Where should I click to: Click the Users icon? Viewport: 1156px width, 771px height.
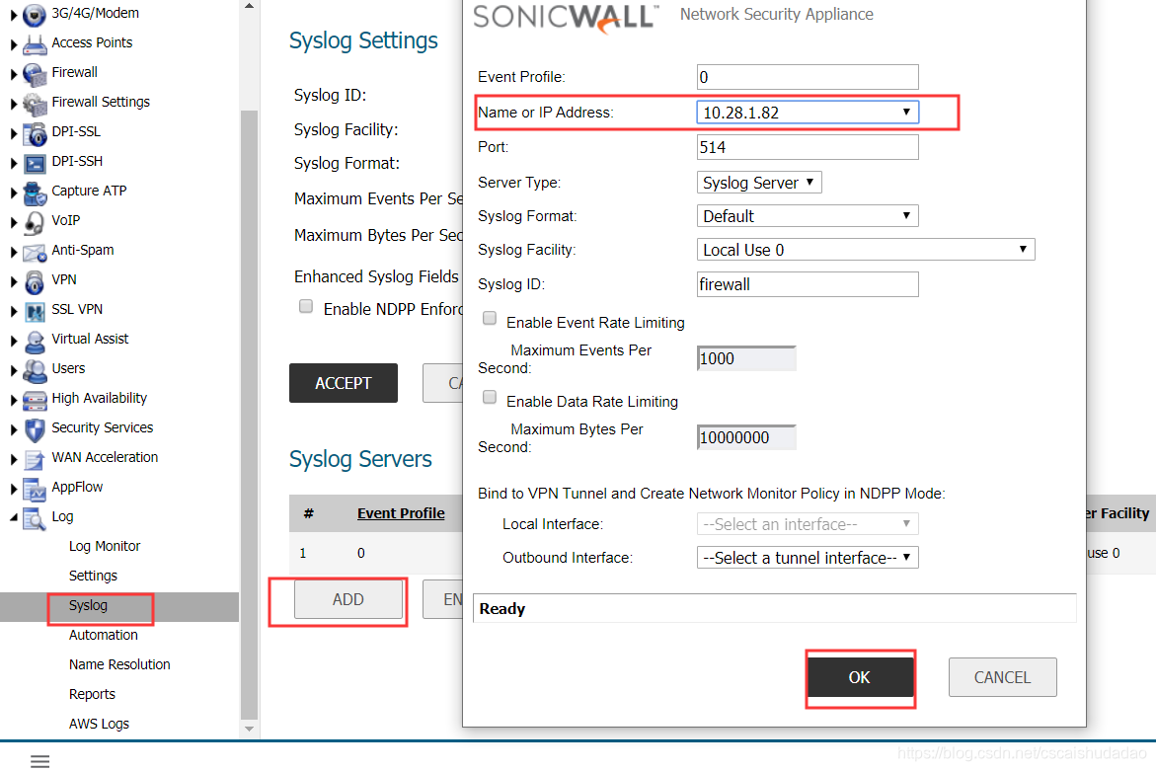[x=34, y=370]
